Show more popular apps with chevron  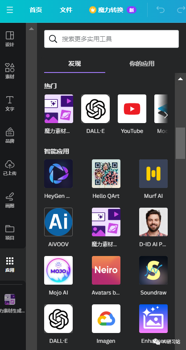(165, 115)
